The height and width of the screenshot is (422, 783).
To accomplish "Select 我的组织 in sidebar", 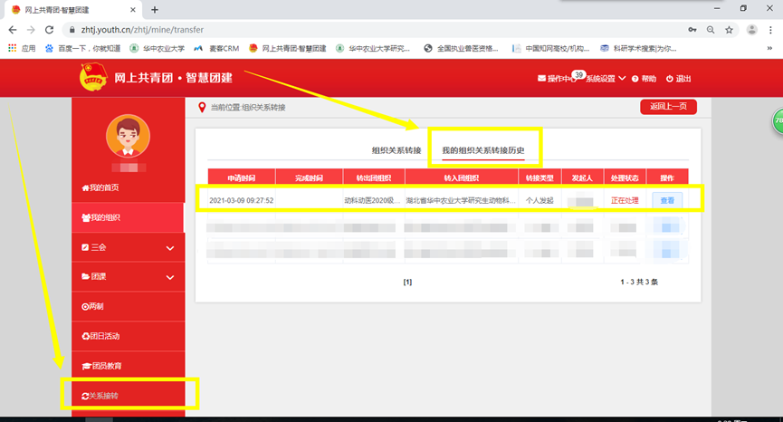I will 100,217.
